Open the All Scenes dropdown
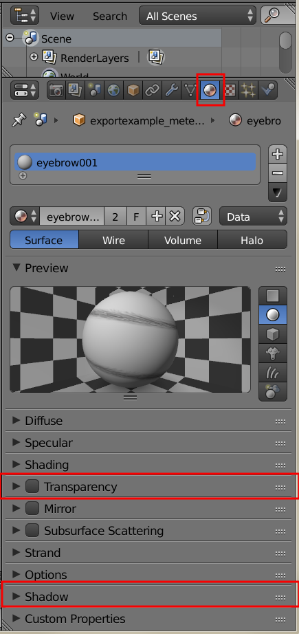 point(197,16)
